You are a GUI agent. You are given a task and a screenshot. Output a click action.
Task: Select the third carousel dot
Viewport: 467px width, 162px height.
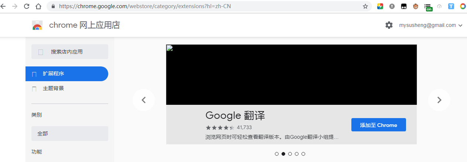click(290, 154)
